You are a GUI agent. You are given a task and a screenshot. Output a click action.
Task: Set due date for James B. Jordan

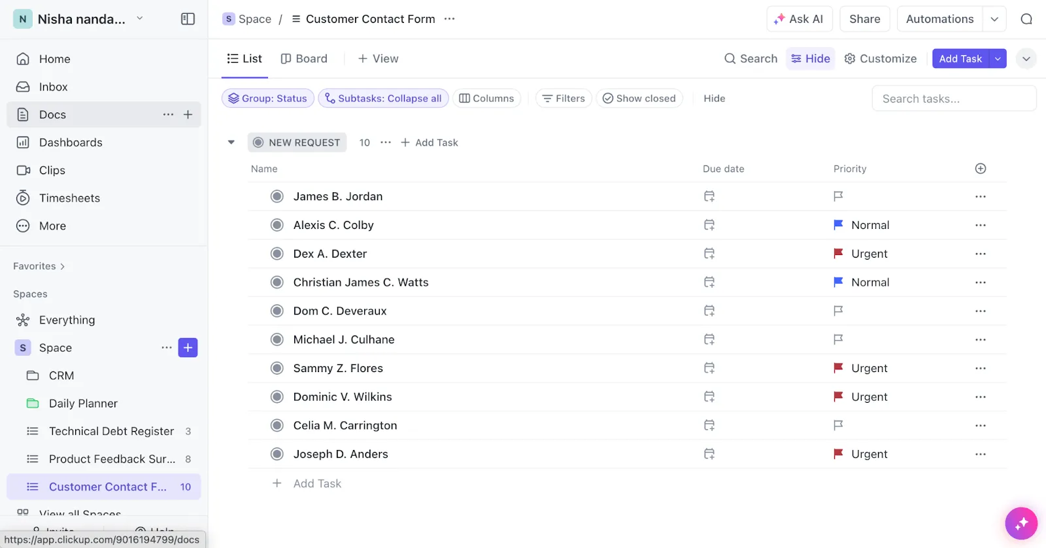tap(709, 196)
